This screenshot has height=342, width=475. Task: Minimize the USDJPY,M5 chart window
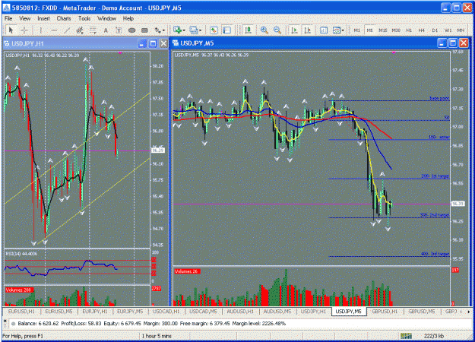[442, 43]
